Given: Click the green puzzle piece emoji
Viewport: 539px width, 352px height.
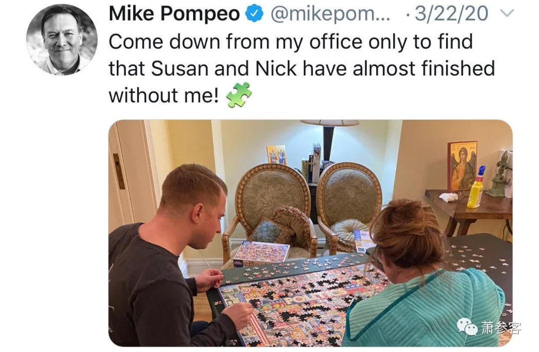Looking at the screenshot, I should click(239, 95).
